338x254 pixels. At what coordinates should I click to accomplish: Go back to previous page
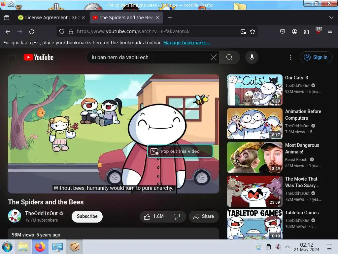[x=8, y=31]
